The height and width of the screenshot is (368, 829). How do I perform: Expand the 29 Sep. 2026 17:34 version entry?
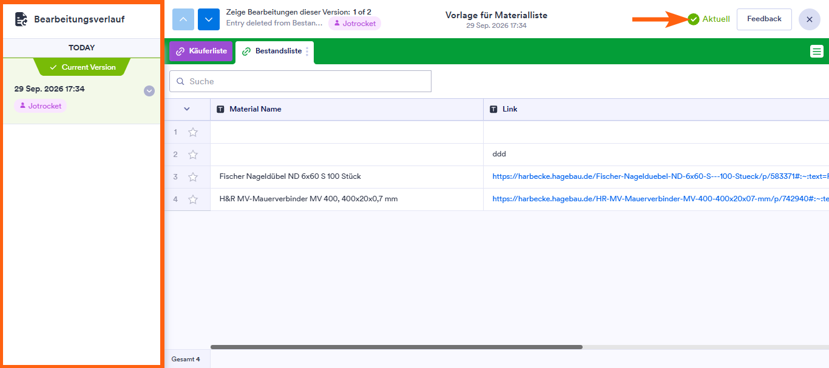tap(149, 91)
